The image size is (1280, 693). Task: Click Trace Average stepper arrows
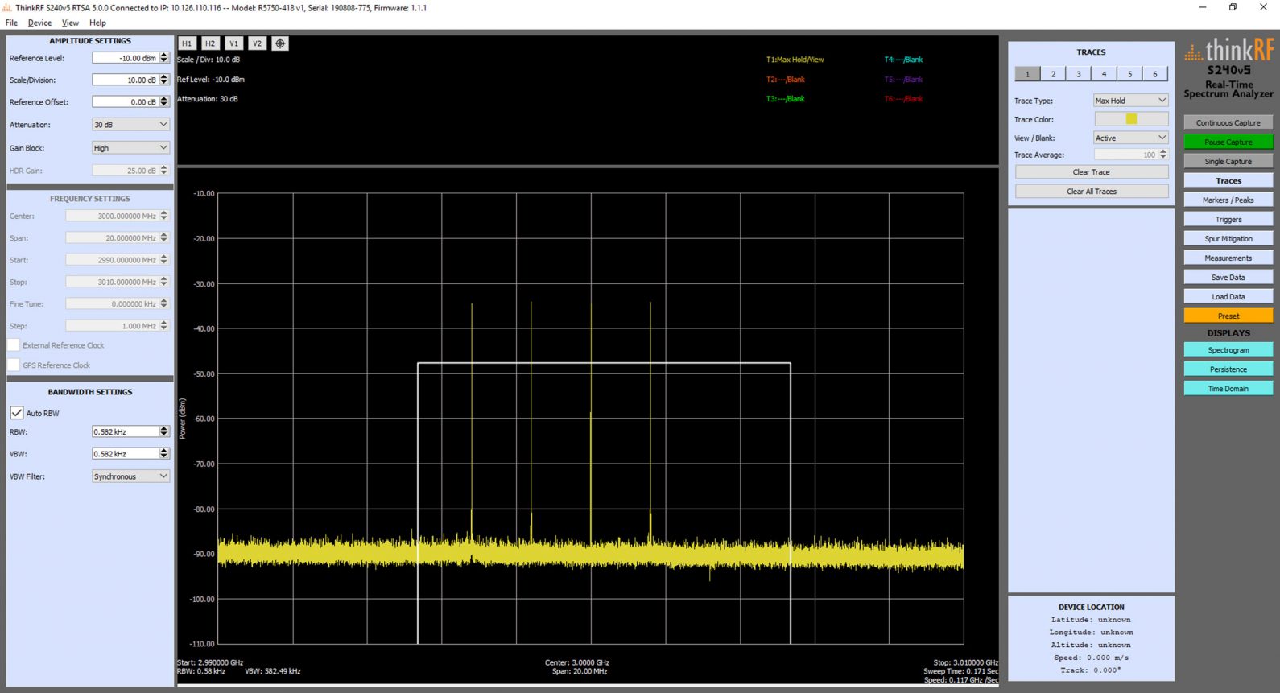point(1163,155)
